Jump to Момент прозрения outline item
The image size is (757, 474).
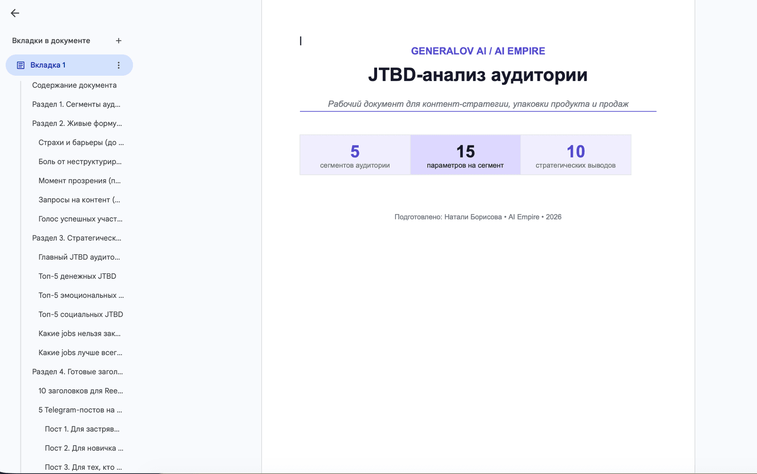pos(79,181)
